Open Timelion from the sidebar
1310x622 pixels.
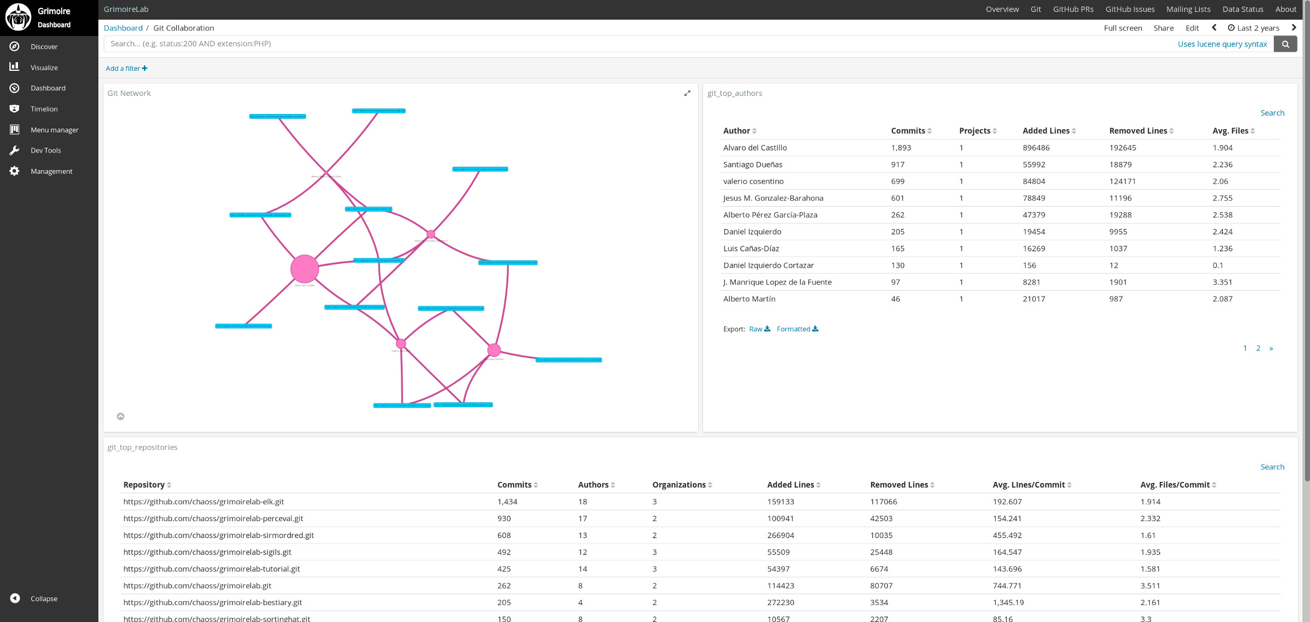click(x=44, y=109)
